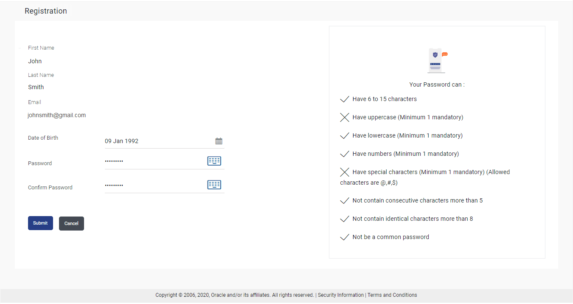Open virtual keyboard for Confirm Password field
The height and width of the screenshot is (304, 573).
pyautogui.click(x=214, y=185)
